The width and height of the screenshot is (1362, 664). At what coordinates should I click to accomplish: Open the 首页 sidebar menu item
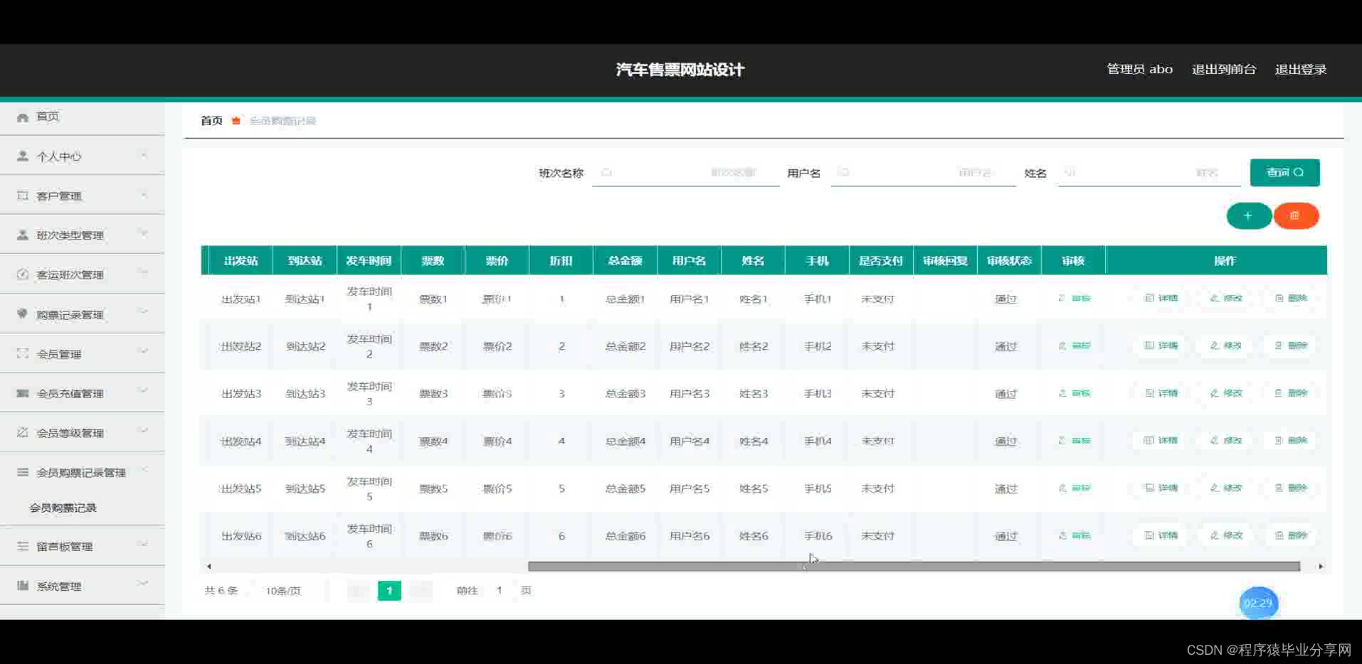click(83, 117)
